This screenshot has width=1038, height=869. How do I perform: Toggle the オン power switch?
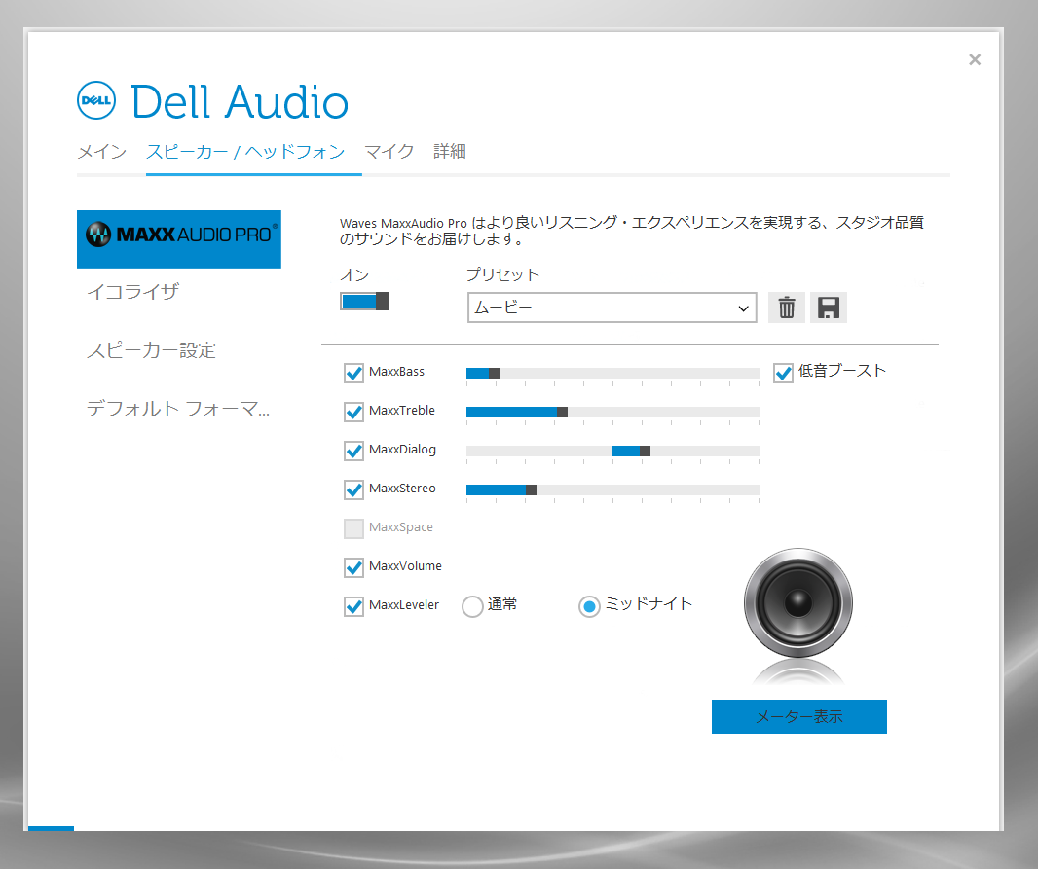(364, 302)
